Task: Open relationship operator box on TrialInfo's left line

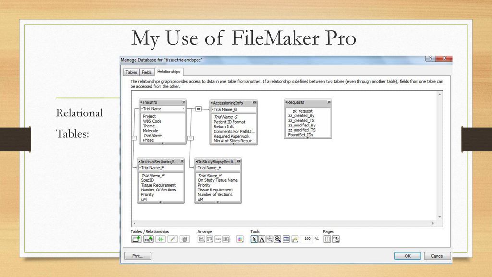Action: [134, 138]
